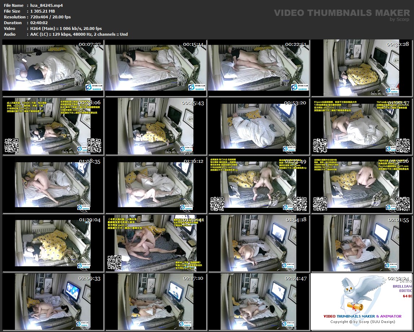The image size is (414, 332).
Task: Select the thumbnail stamped 01:54:18
Action: [259, 243]
